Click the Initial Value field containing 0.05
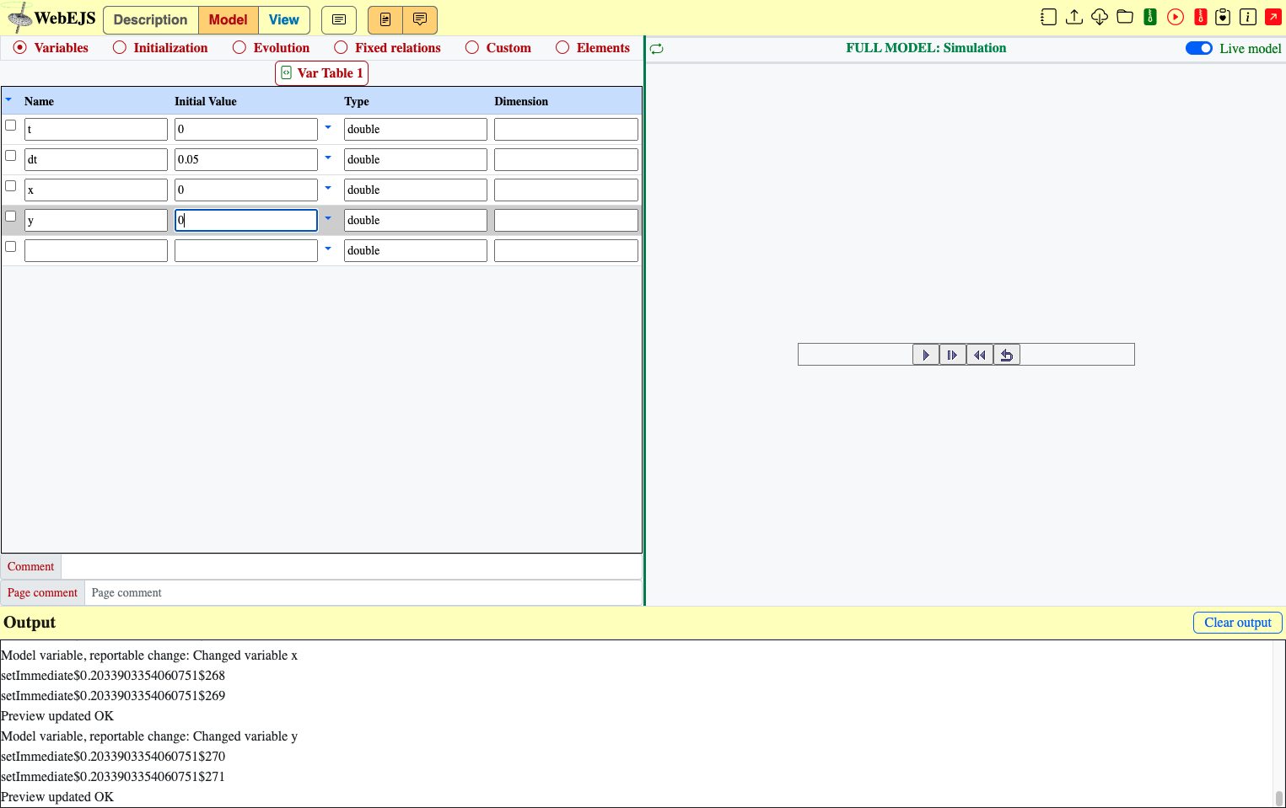1286x808 pixels. click(x=246, y=159)
